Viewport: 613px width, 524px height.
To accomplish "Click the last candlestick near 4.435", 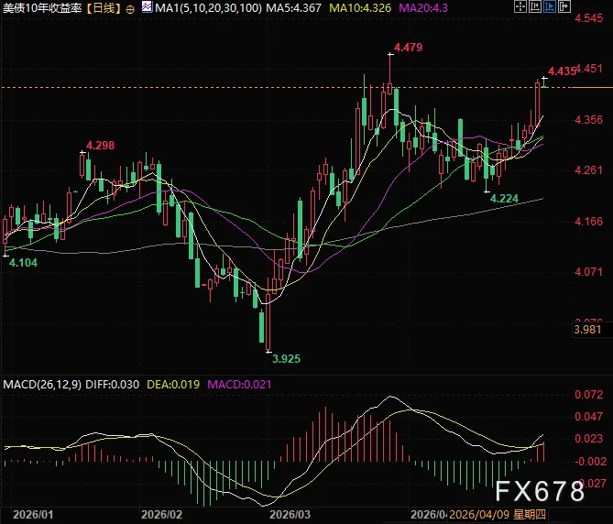I will click(544, 82).
